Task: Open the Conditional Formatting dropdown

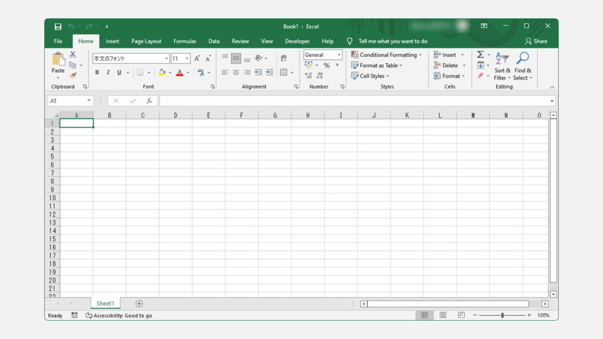Action: [386, 55]
